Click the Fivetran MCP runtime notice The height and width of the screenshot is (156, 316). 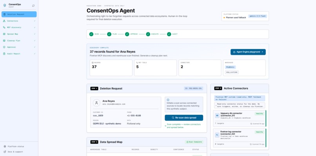tap(240, 98)
